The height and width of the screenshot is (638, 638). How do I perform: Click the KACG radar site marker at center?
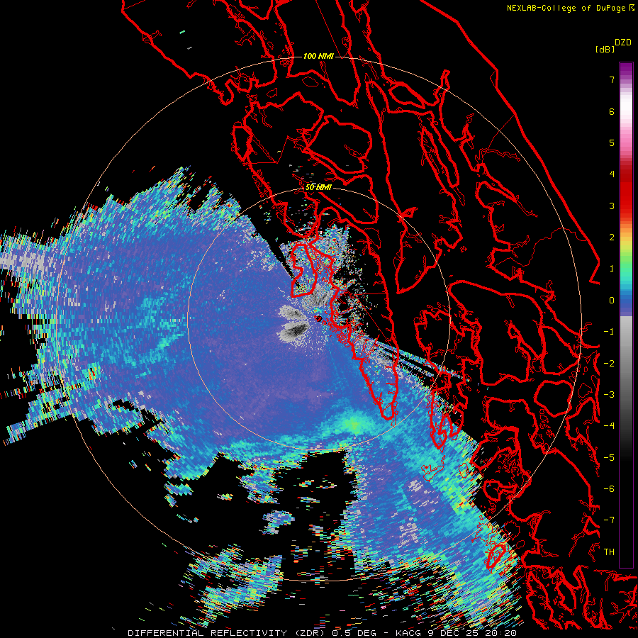click(x=318, y=318)
